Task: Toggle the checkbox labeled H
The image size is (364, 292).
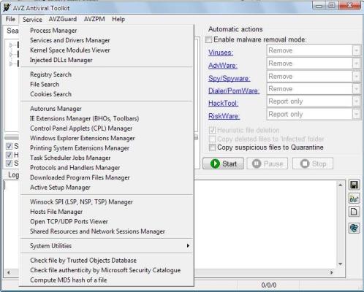Action: [9, 155]
